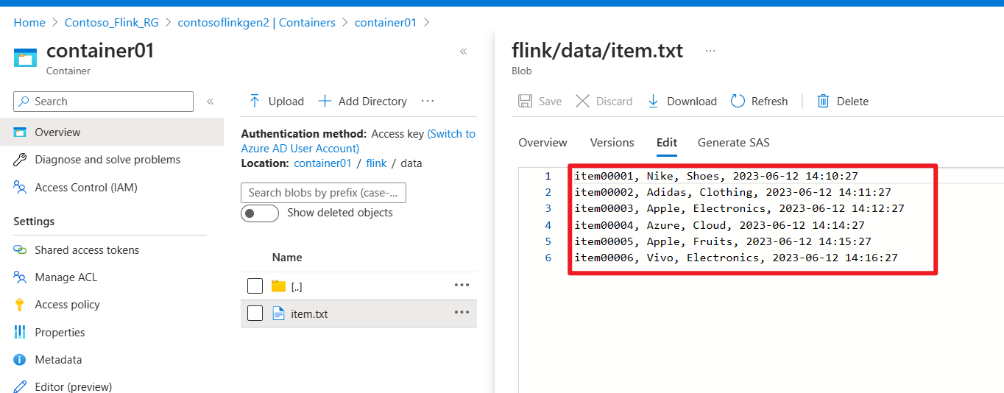Toggle Show deleted objects switch
The height and width of the screenshot is (393, 1004).
point(260,213)
